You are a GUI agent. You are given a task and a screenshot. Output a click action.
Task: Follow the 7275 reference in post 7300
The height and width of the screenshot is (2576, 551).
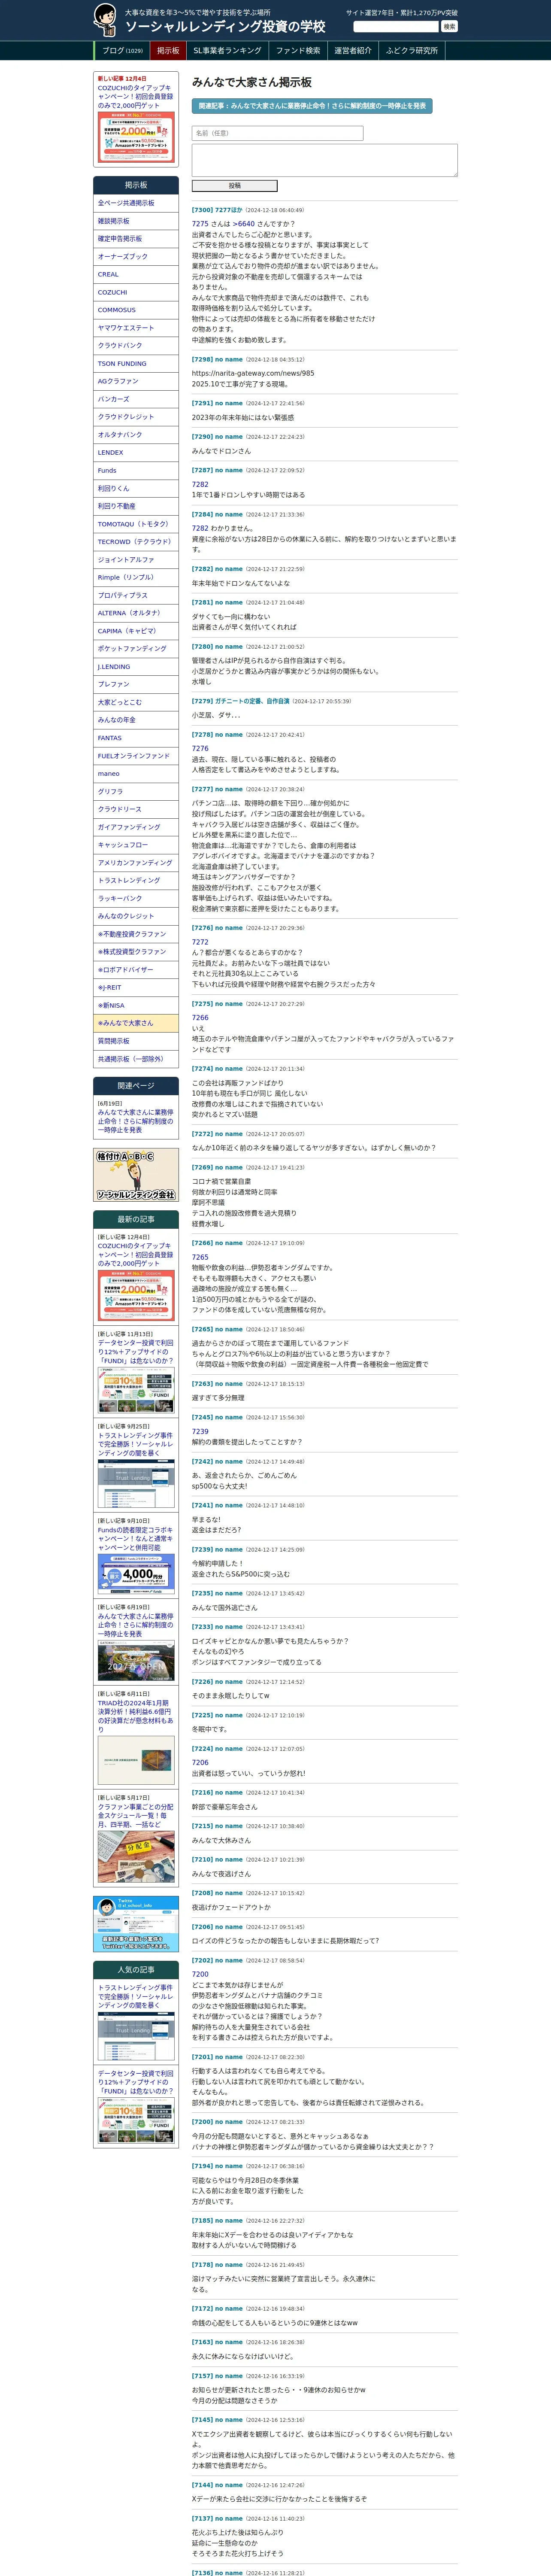pos(200,224)
